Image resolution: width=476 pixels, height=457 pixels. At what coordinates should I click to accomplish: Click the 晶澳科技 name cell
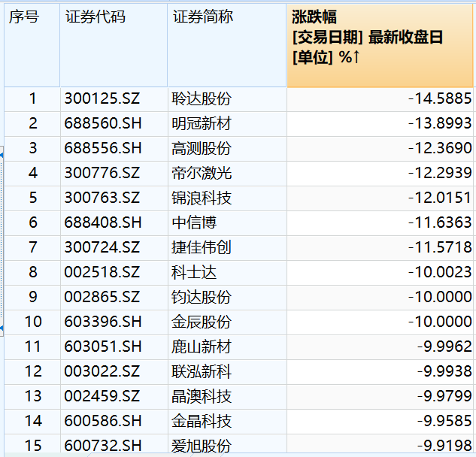click(x=201, y=396)
